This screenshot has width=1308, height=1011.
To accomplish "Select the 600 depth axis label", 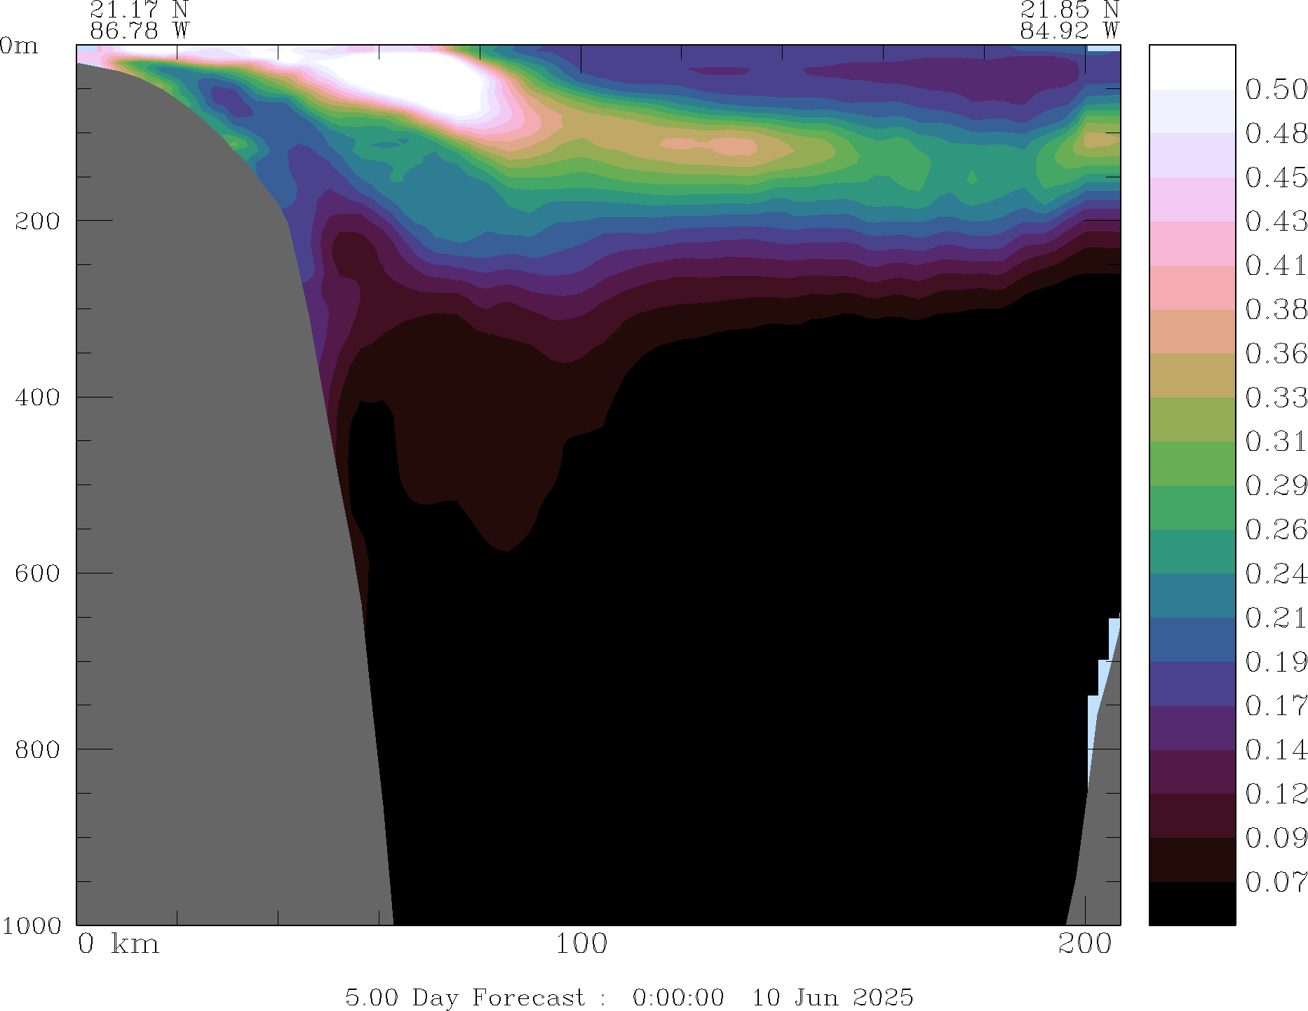I will tap(38, 573).
